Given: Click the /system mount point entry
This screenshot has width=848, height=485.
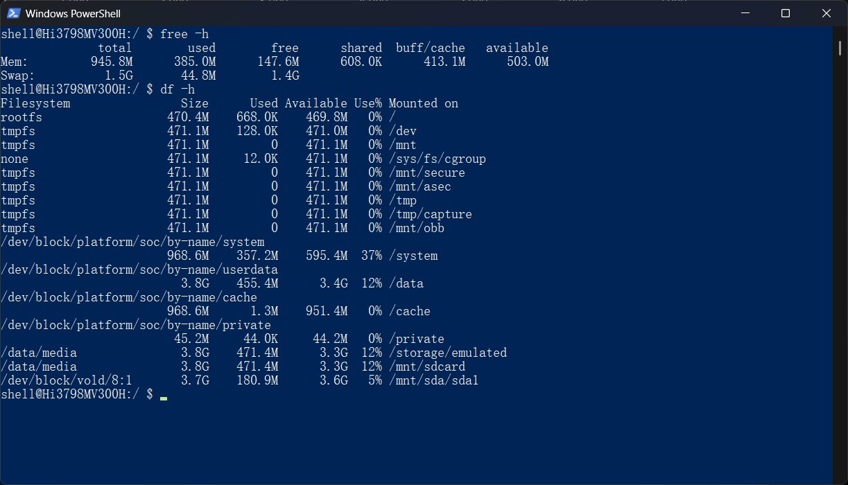Looking at the screenshot, I should (413, 256).
